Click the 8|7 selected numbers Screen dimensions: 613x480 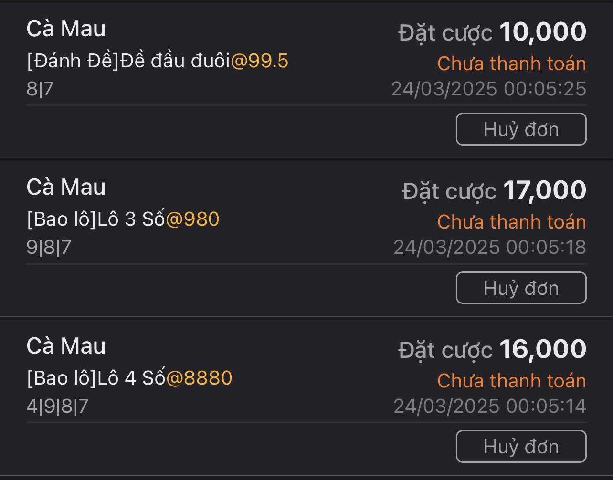click(x=40, y=89)
